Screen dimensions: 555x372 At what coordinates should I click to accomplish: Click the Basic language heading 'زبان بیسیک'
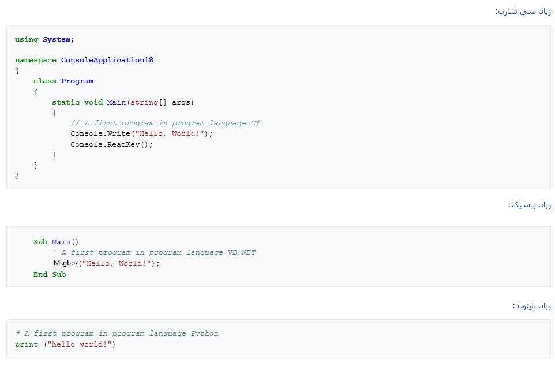pos(529,204)
